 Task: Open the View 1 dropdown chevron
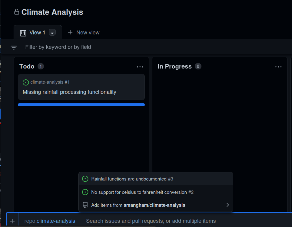coord(52,33)
